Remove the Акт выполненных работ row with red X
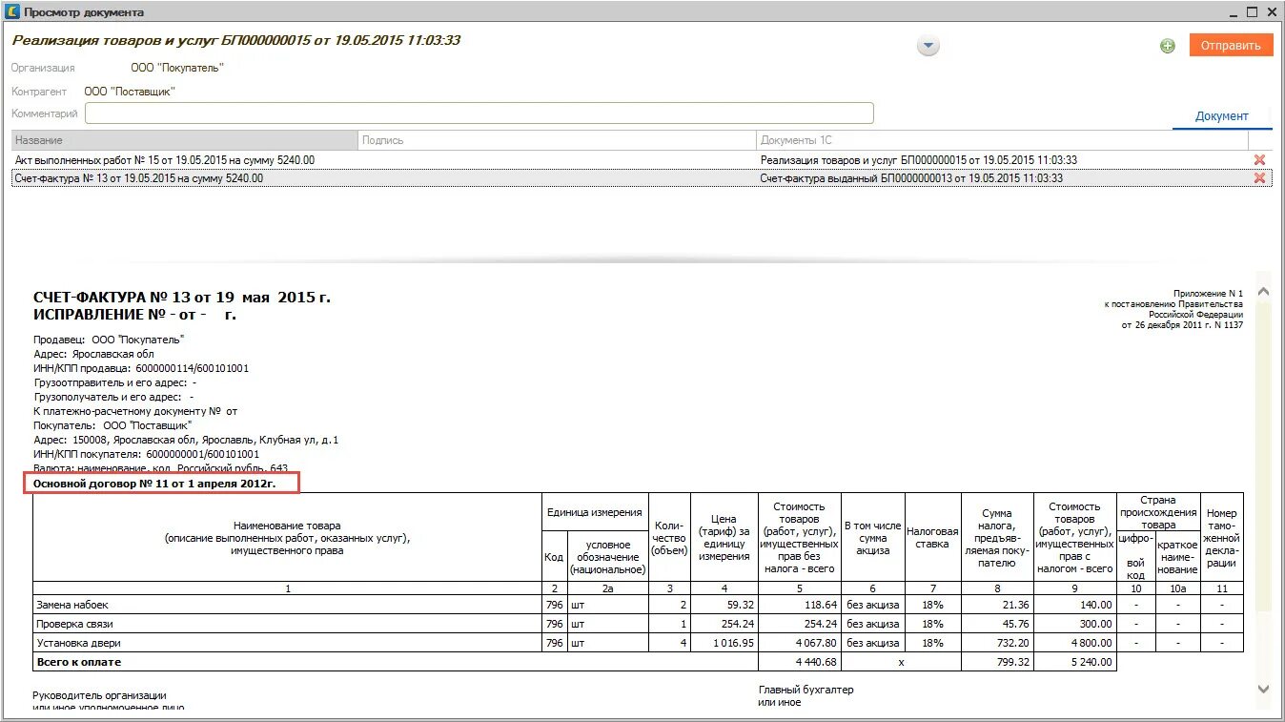 (1259, 160)
